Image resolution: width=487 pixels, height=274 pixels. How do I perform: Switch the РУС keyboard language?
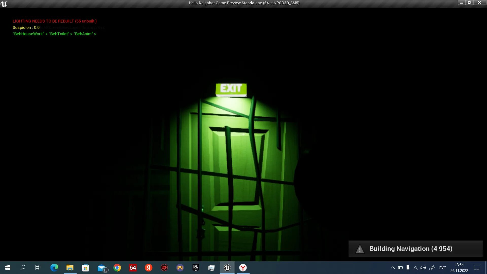(443, 268)
